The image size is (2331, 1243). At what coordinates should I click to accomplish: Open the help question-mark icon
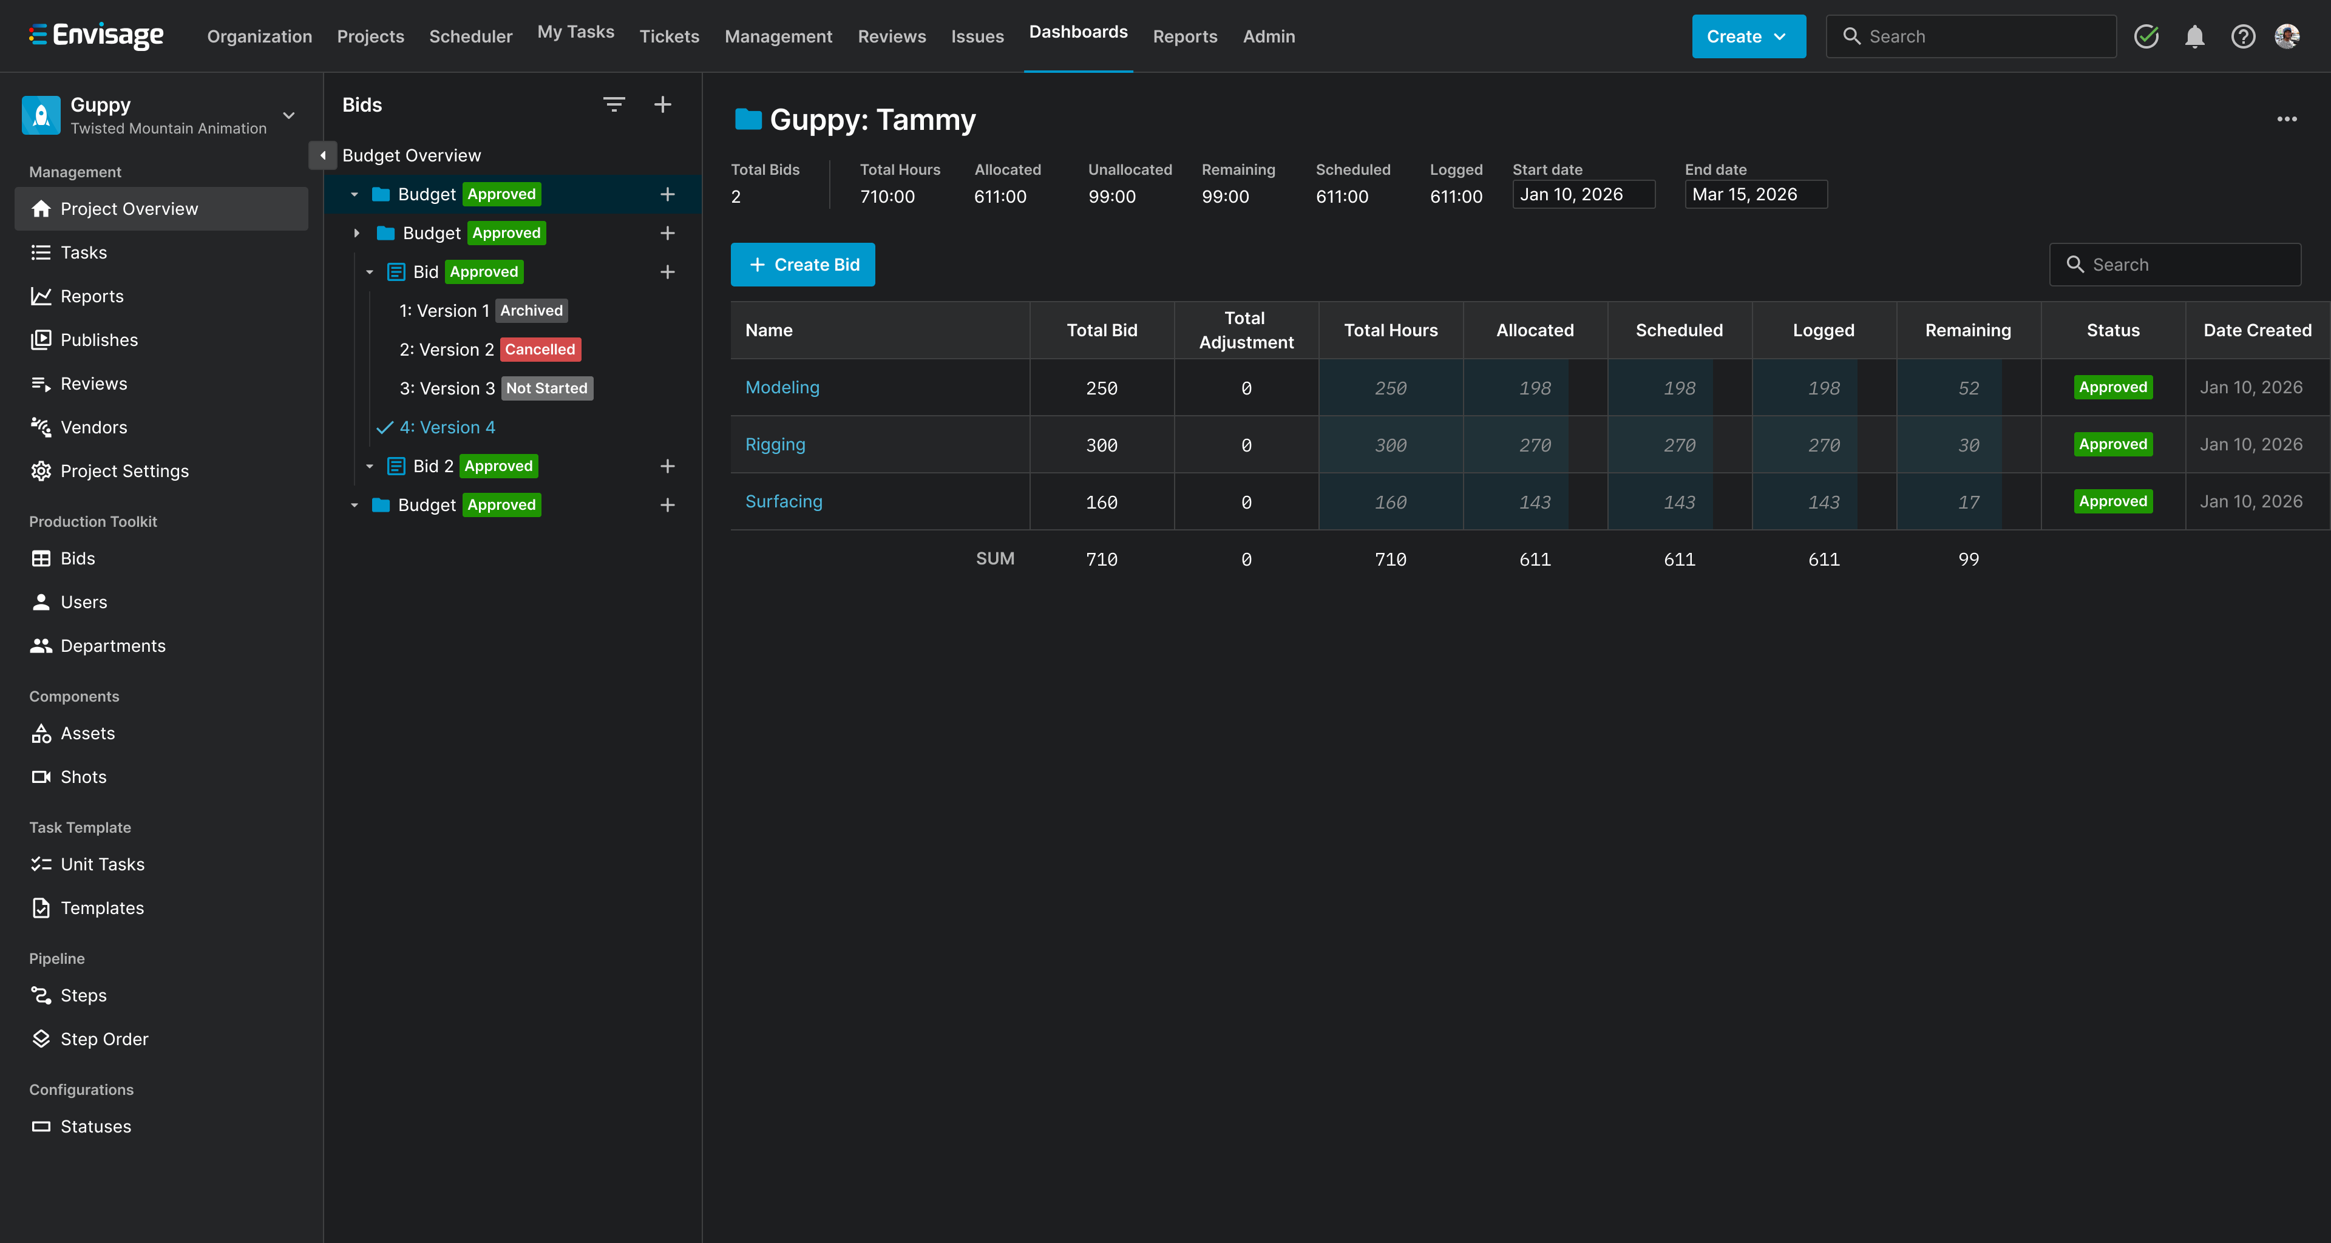[2243, 36]
